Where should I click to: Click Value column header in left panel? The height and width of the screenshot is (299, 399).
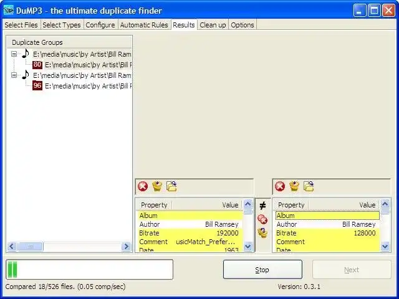[x=207, y=205]
